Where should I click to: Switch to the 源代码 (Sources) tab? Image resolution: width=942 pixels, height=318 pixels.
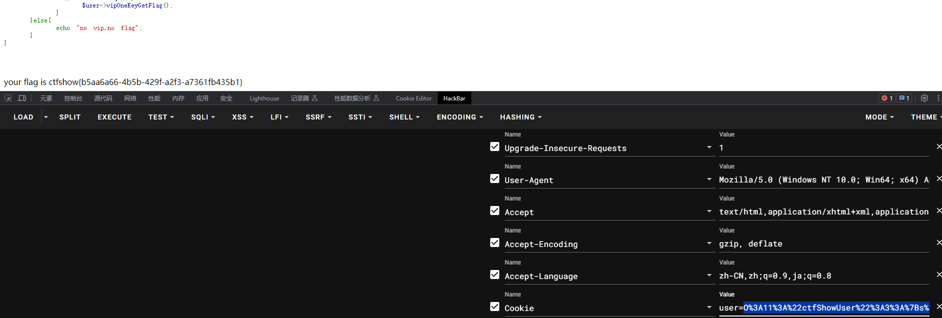click(x=103, y=98)
